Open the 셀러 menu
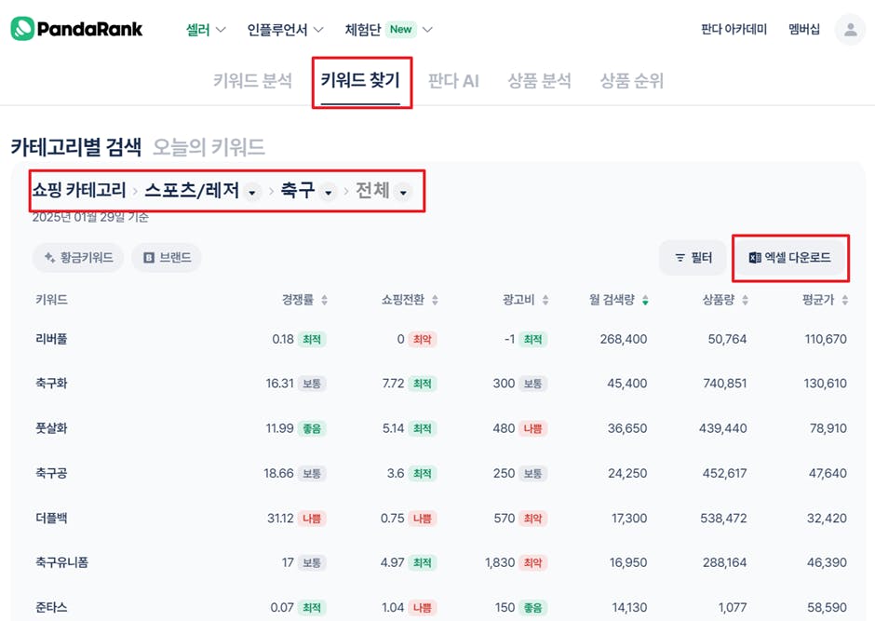Image resolution: width=875 pixels, height=621 pixels. point(206,30)
